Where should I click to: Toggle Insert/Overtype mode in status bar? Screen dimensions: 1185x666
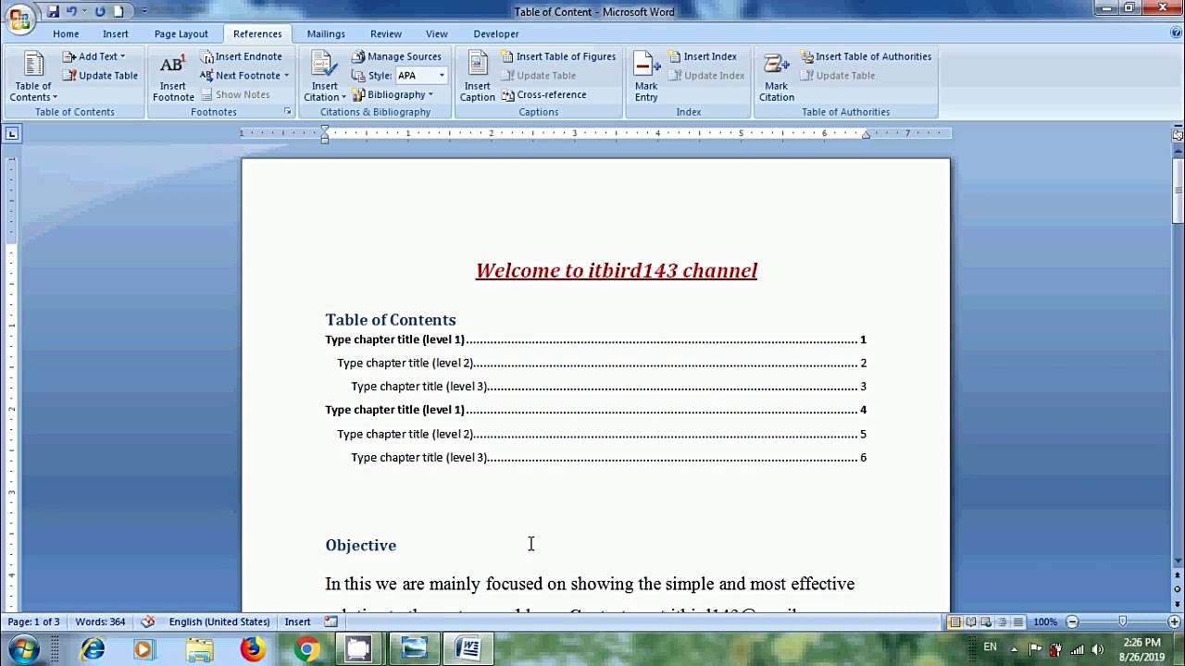pos(297,622)
